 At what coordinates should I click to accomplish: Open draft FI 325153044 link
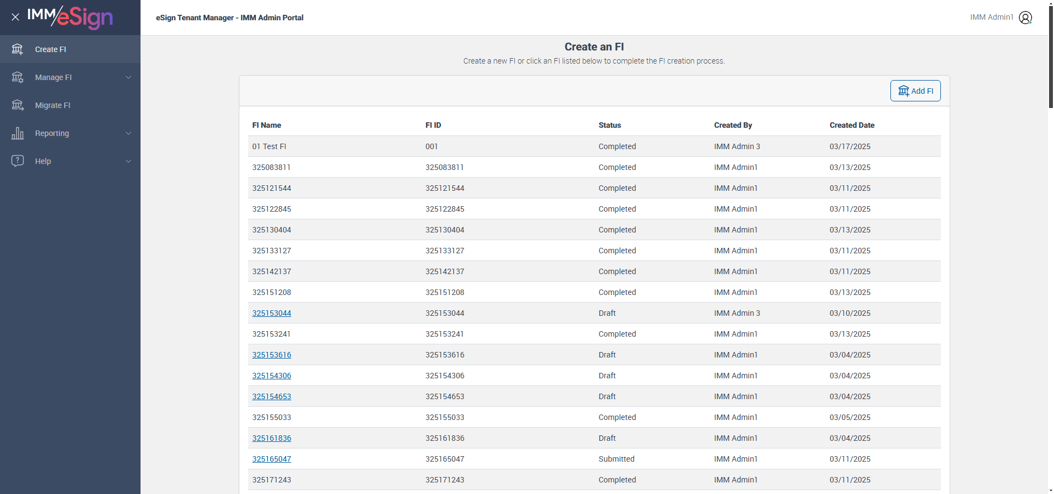click(x=271, y=313)
